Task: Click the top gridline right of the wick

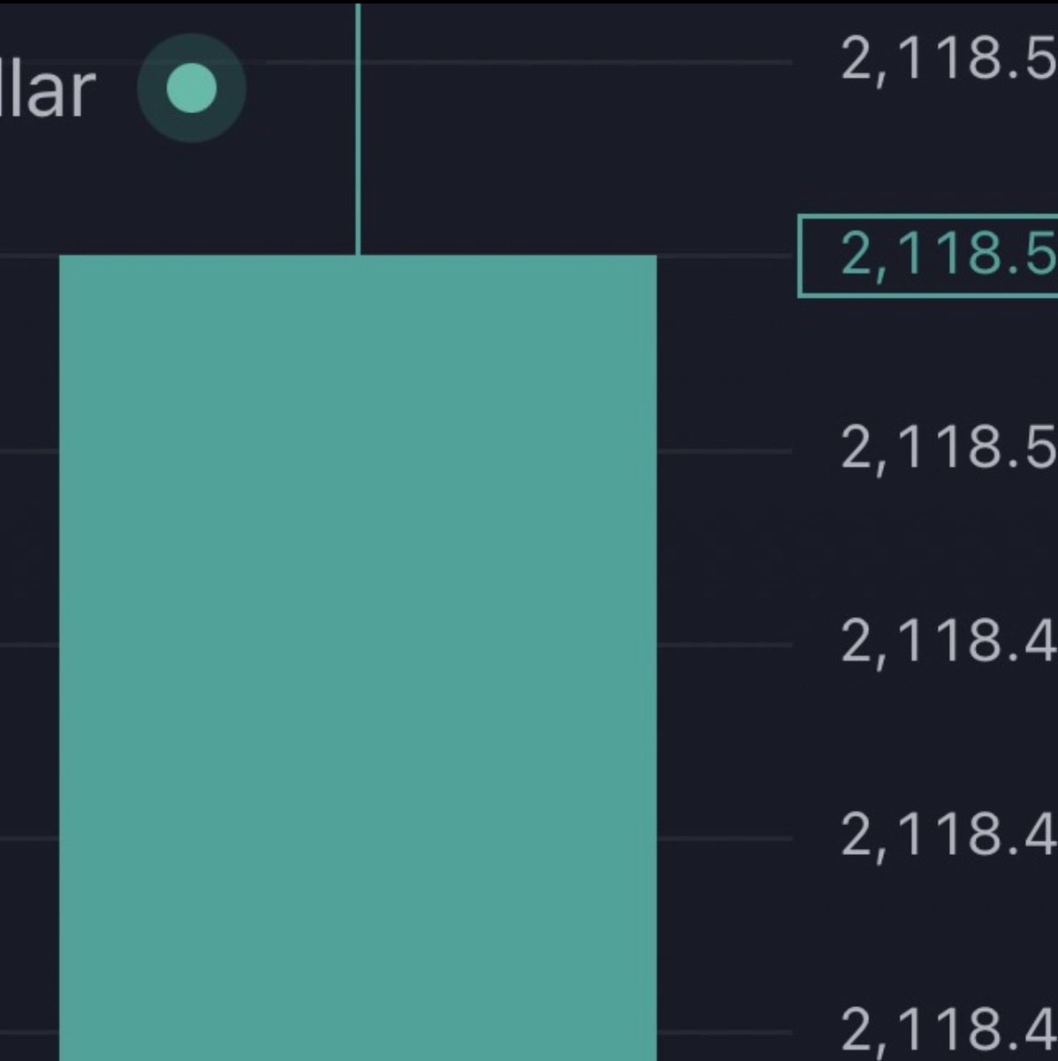Action: [x=575, y=62]
